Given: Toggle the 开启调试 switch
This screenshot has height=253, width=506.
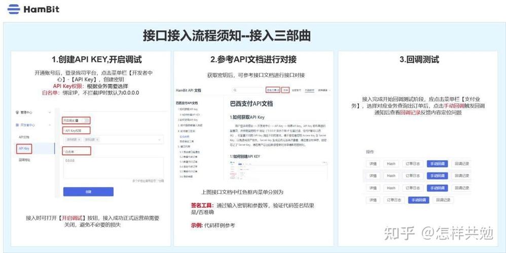Looking at the screenshot, I should 86,120.
